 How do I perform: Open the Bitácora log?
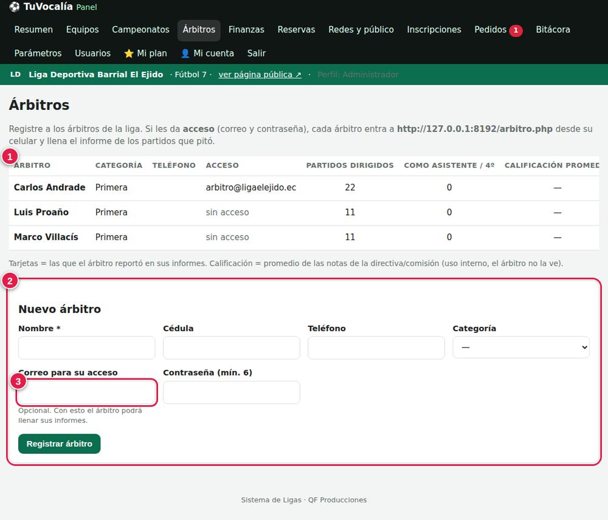[553, 30]
